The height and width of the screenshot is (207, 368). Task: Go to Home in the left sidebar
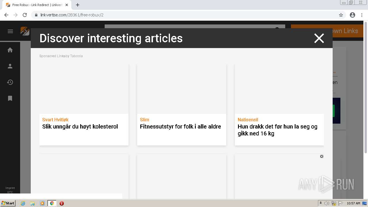(10, 50)
